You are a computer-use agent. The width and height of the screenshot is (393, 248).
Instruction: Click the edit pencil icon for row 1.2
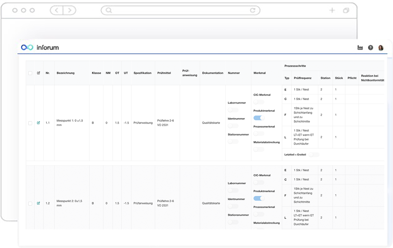[39, 203]
